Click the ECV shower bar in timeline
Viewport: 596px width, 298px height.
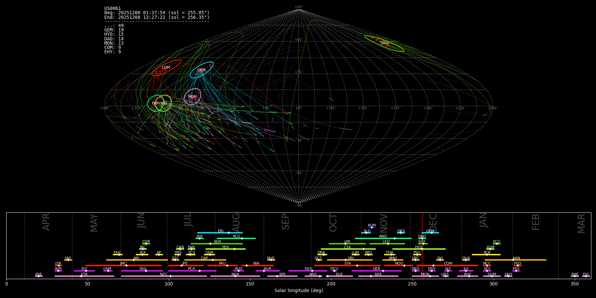497,244
